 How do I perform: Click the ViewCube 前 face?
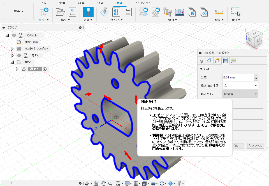[250, 40]
